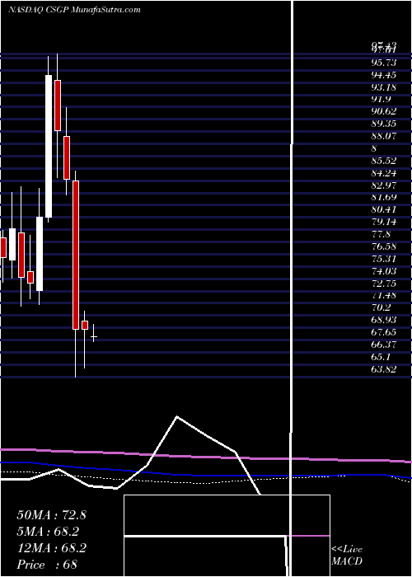Image resolution: width=412 pixels, height=577 pixels.
Task: Click the 66.37 price label
Action: (x=384, y=345)
